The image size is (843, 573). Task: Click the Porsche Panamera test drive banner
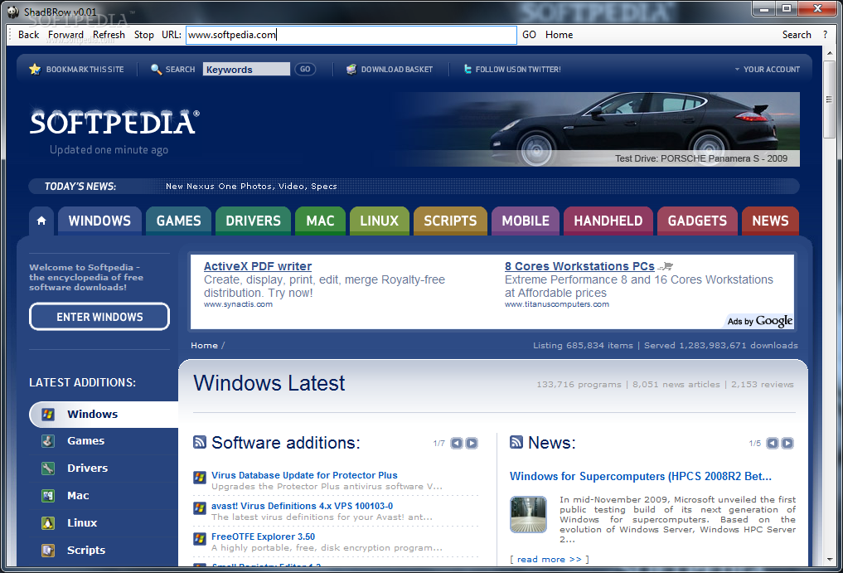pyautogui.click(x=597, y=129)
